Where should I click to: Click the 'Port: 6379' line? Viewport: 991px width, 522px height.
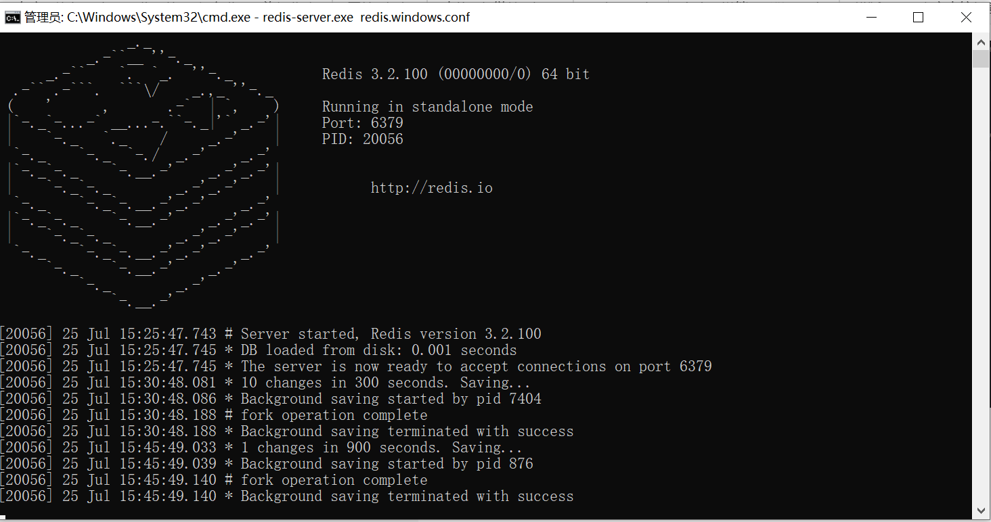pyautogui.click(x=362, y=123)
